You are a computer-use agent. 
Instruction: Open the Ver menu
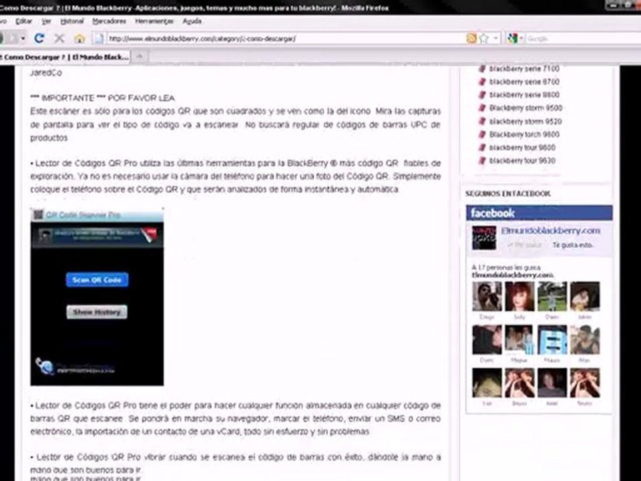[x=46, y=21]
